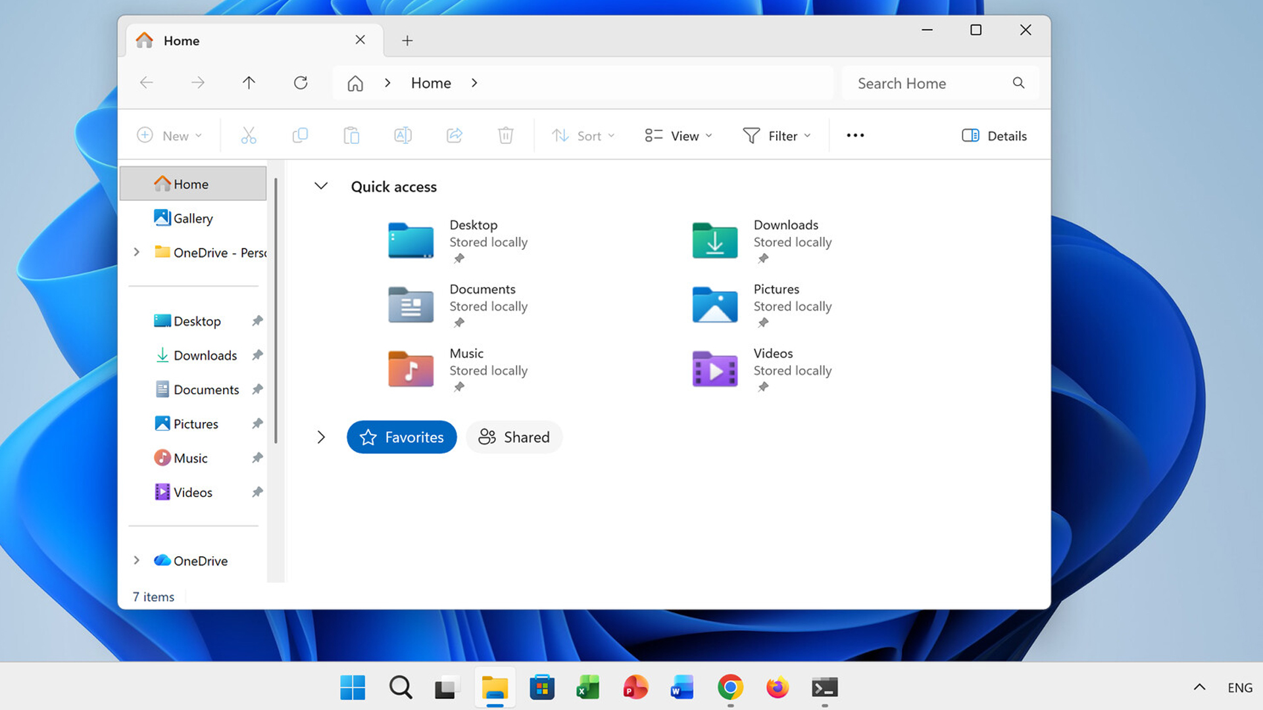Switch to the Shared files view
This screenshot has height=710, width=1263.
click(x=514, y=437)
